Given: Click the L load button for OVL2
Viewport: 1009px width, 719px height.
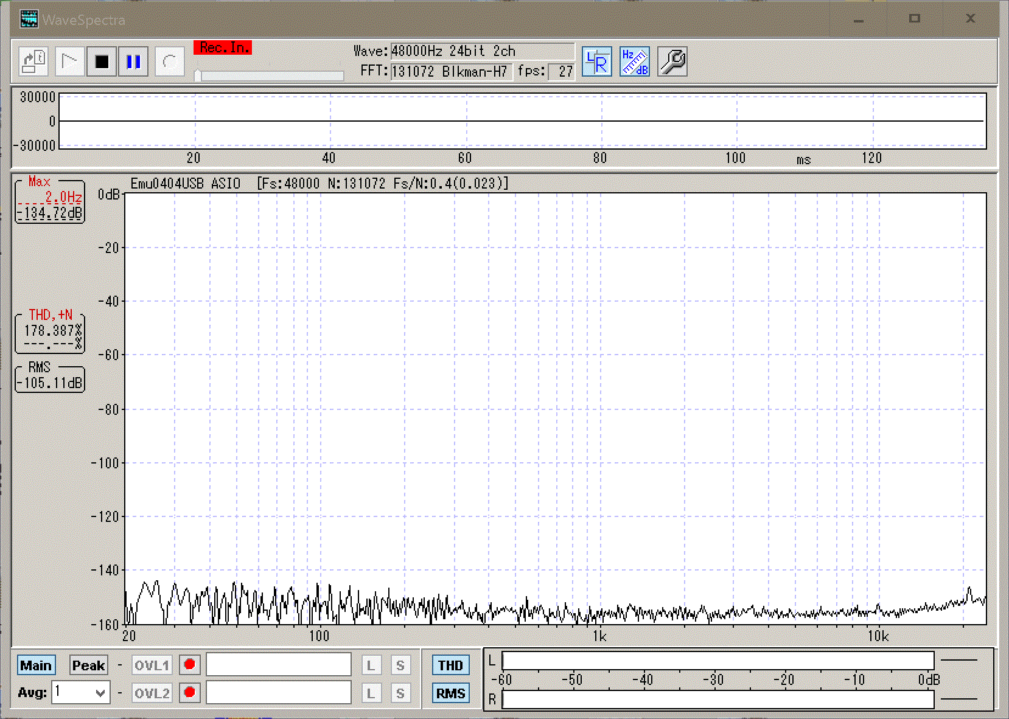Looking at the screenshot, I should click(371, 693).
